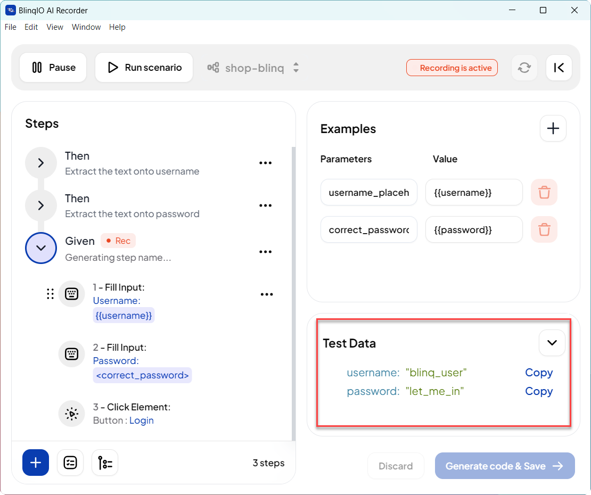The image size is (591, 495).
Task: Add a new step with blue plus button
Action: [36, 463]
